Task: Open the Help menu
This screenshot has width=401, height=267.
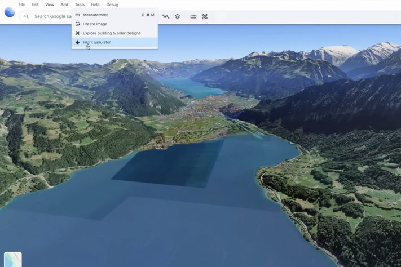Action: (95, 5)
